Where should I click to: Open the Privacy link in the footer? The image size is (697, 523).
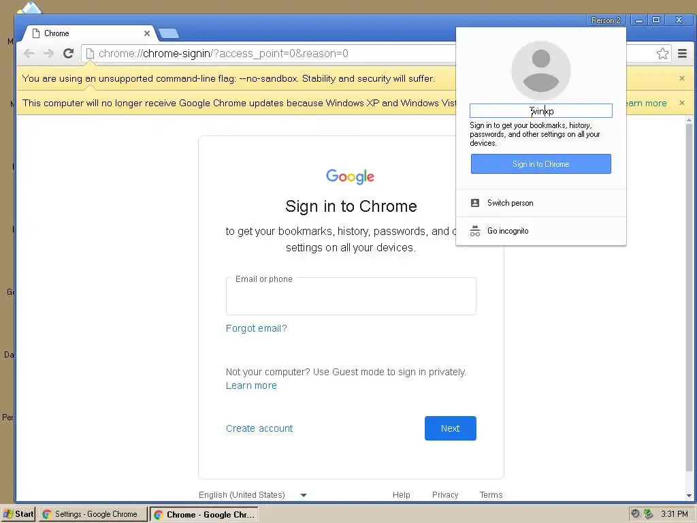pyautogui.click(x=445, y=495)
